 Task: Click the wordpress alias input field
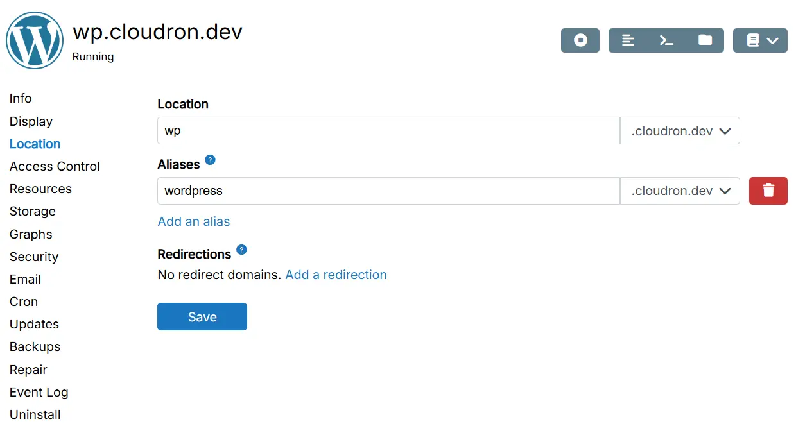[x=388, y=191]
